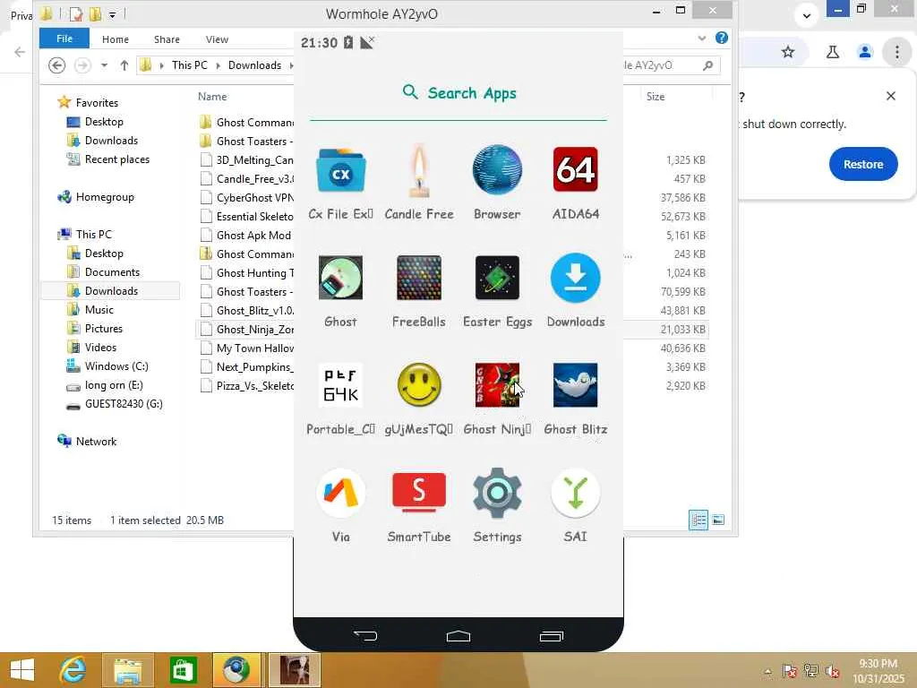
Task: Select the Ghost_Blitz_v1.0 file
Action: (254, 311)
